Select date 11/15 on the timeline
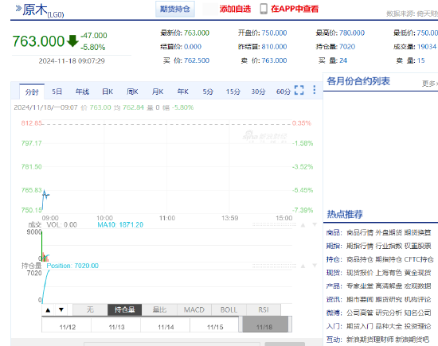Viewport: 438px width, 346px height. coord(215,327)
